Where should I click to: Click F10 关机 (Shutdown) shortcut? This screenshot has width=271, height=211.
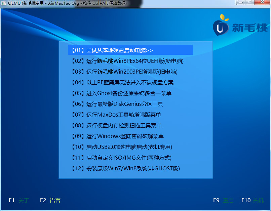coord(252,200)
